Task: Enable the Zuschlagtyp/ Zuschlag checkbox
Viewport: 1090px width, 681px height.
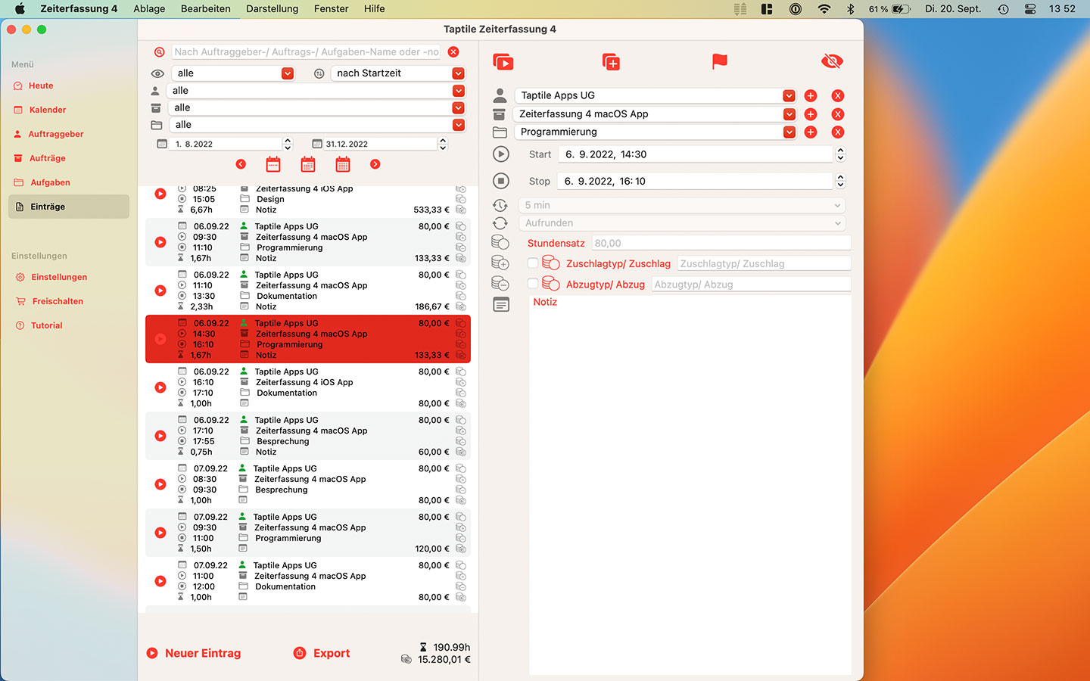Action: click(533, 263)
